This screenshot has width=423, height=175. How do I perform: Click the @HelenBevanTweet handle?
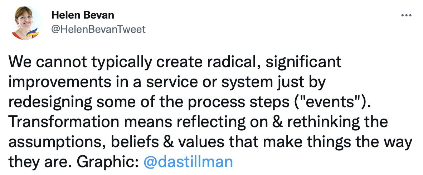point(98,29)
